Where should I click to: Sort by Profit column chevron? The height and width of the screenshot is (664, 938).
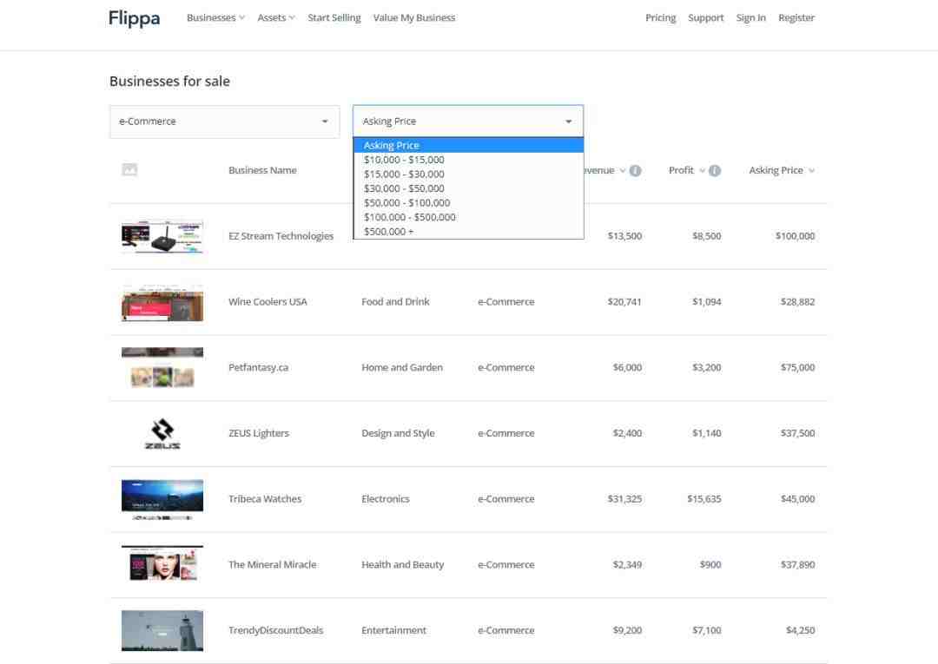(x=703, y=170)
